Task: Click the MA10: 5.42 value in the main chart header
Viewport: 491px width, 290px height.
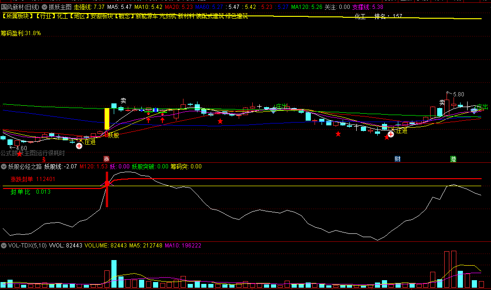Action: [x=148, y=7]
